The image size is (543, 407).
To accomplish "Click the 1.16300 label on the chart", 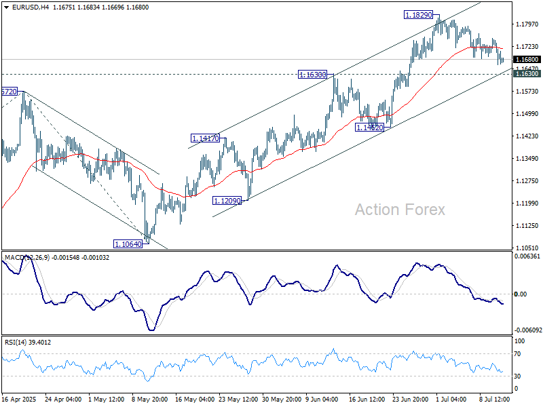I will 312,75.
